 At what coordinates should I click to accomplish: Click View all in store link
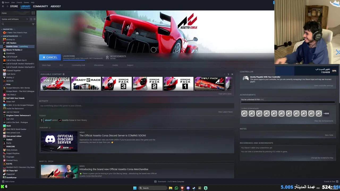click(x=225, y=94)
